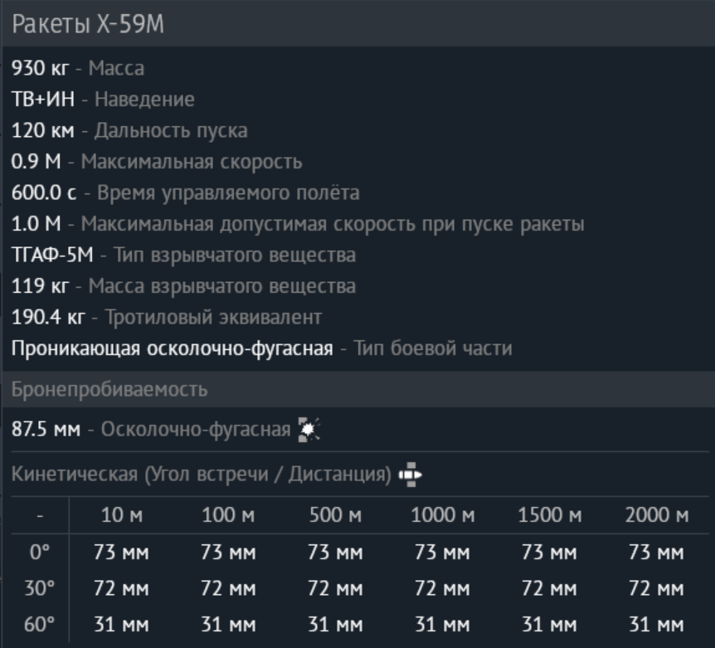Viewport: 715px width, 648px height.
Task: Click the 87.5 мм penetration value
Action: (46, 430)
